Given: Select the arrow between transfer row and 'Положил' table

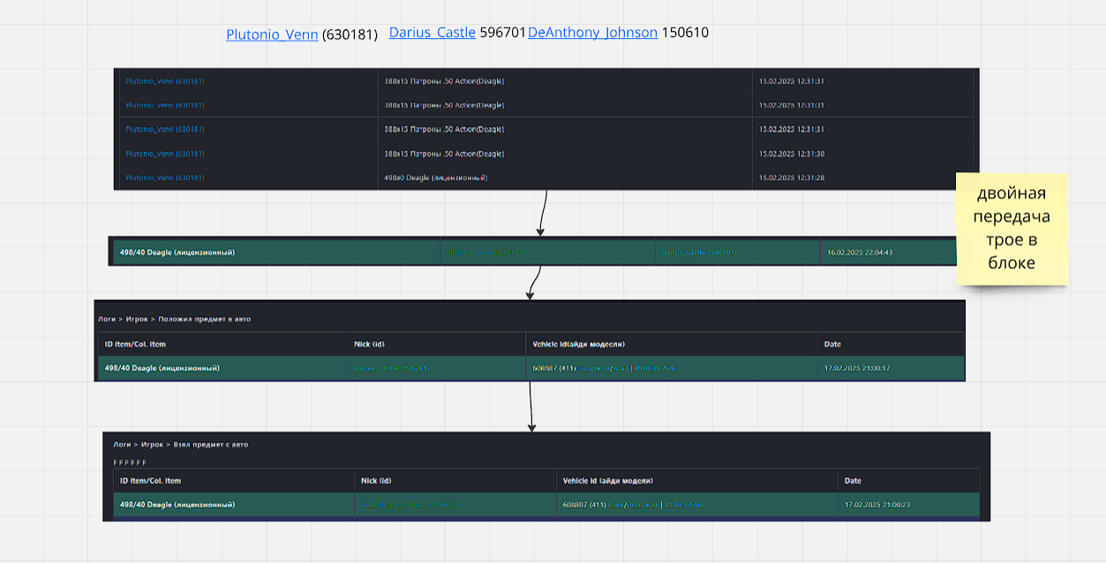Looking at the screenshot, I should coord(532,282).
